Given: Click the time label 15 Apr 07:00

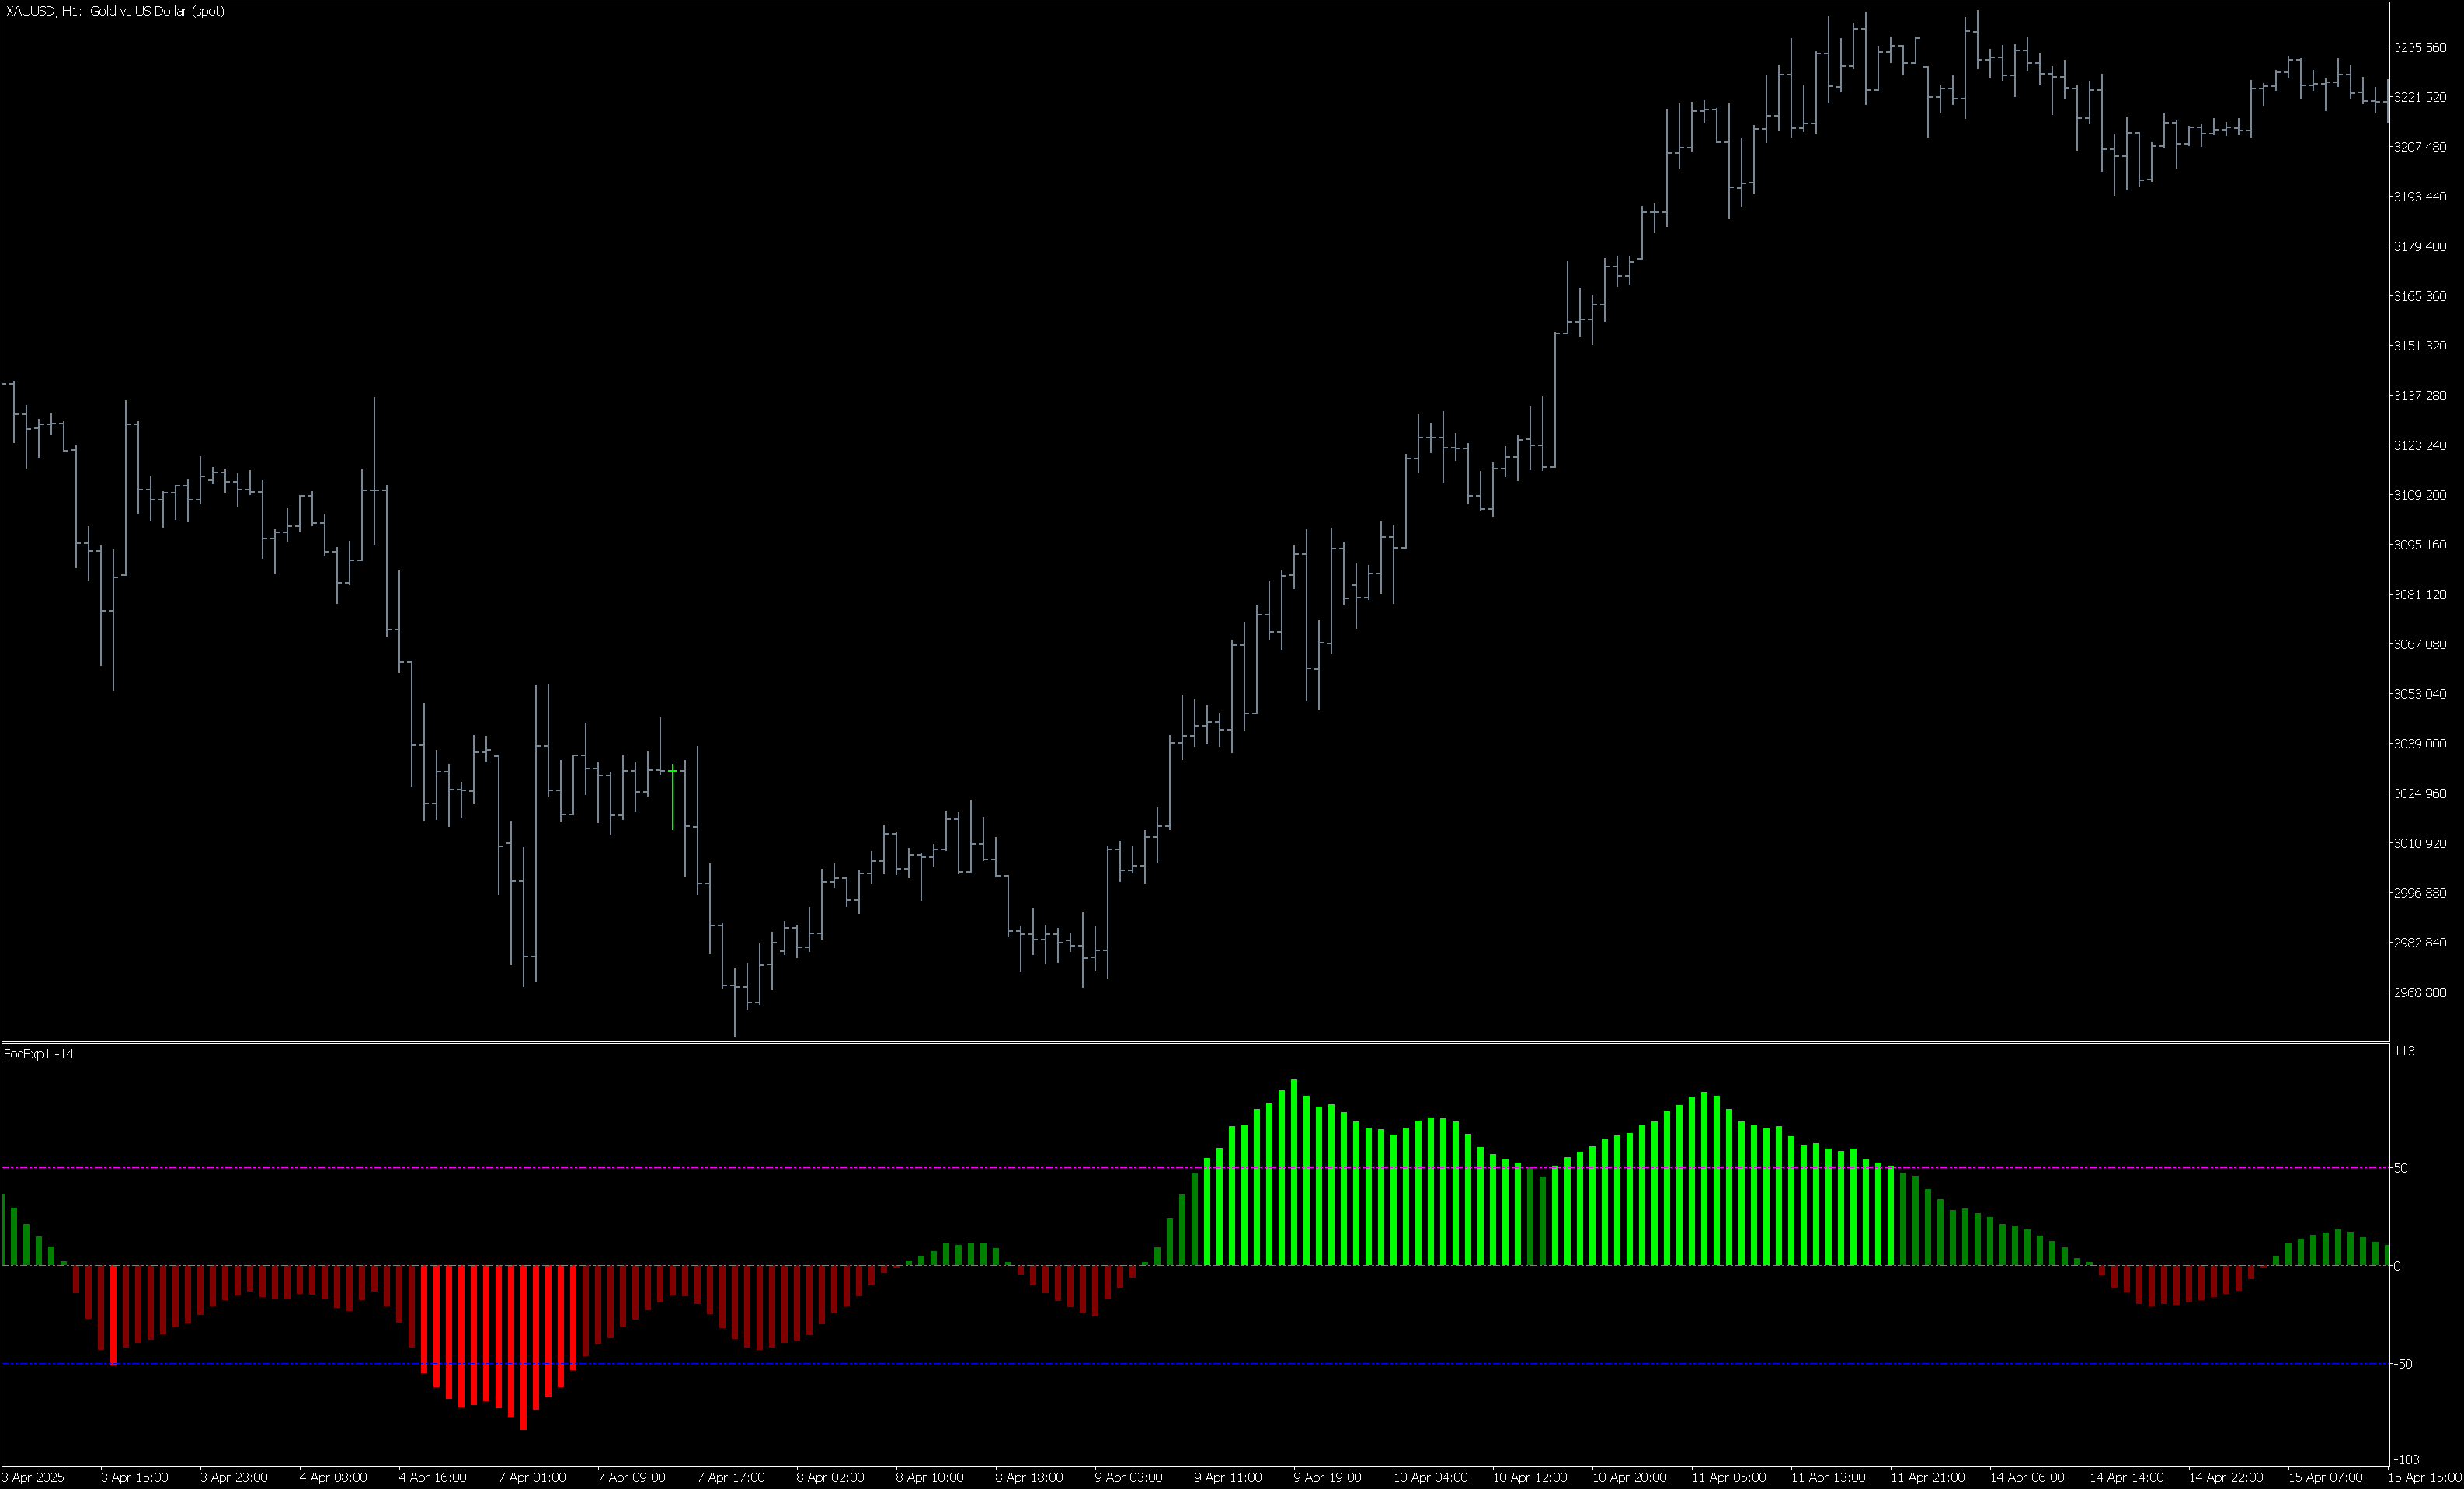Looking at the screenshot, I should pos(2325,1478).
